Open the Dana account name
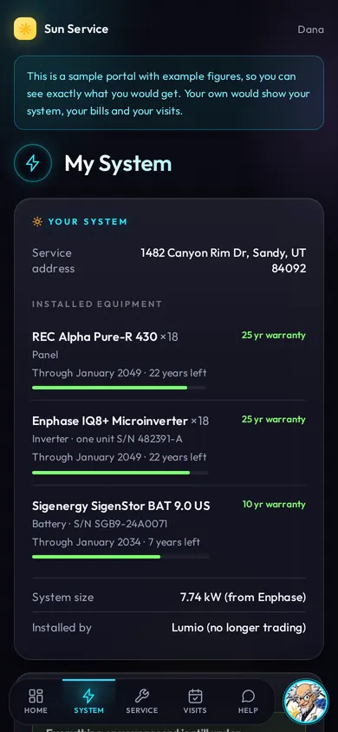The width and height of the screenshot is (338, 732). click(x=310, y=29)
